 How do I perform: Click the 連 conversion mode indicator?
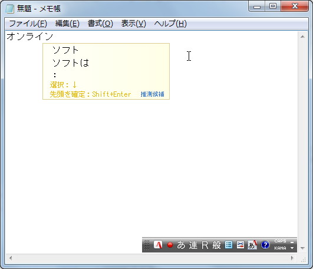point(193,245)
